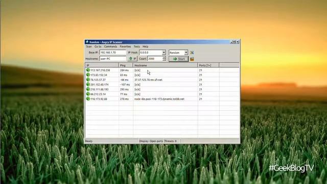The width and height of the screenshot is (327, 184).
Task: Click the green status icon for 218.111.88.193
Action: 88,89
